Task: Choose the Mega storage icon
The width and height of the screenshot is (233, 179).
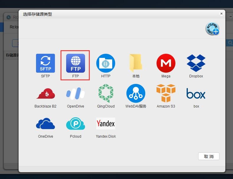Action: coord(166,63)
